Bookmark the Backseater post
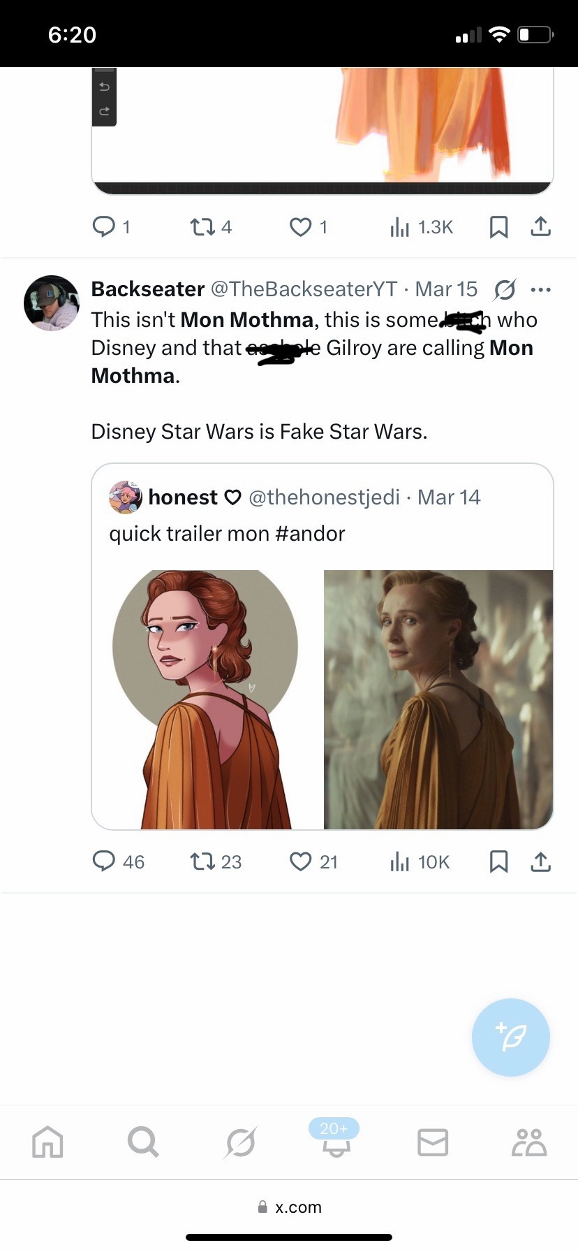The image size is (578, 1252). click(x=498, y=861)
